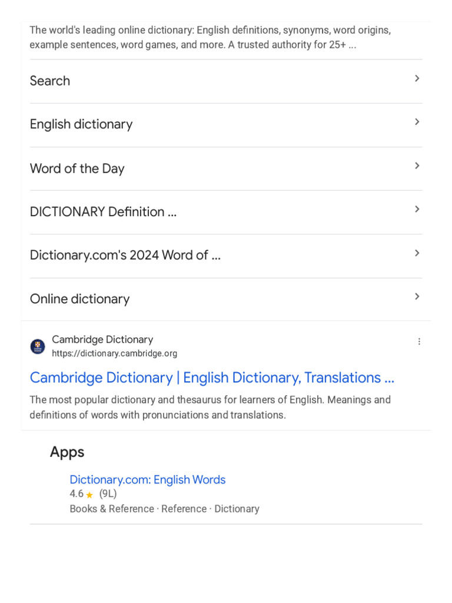Click the arrow next to Word of the Day

click(x=417, y=165)
